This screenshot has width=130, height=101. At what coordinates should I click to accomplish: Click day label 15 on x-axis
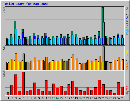pyautogui.click(x=61, y=98)
